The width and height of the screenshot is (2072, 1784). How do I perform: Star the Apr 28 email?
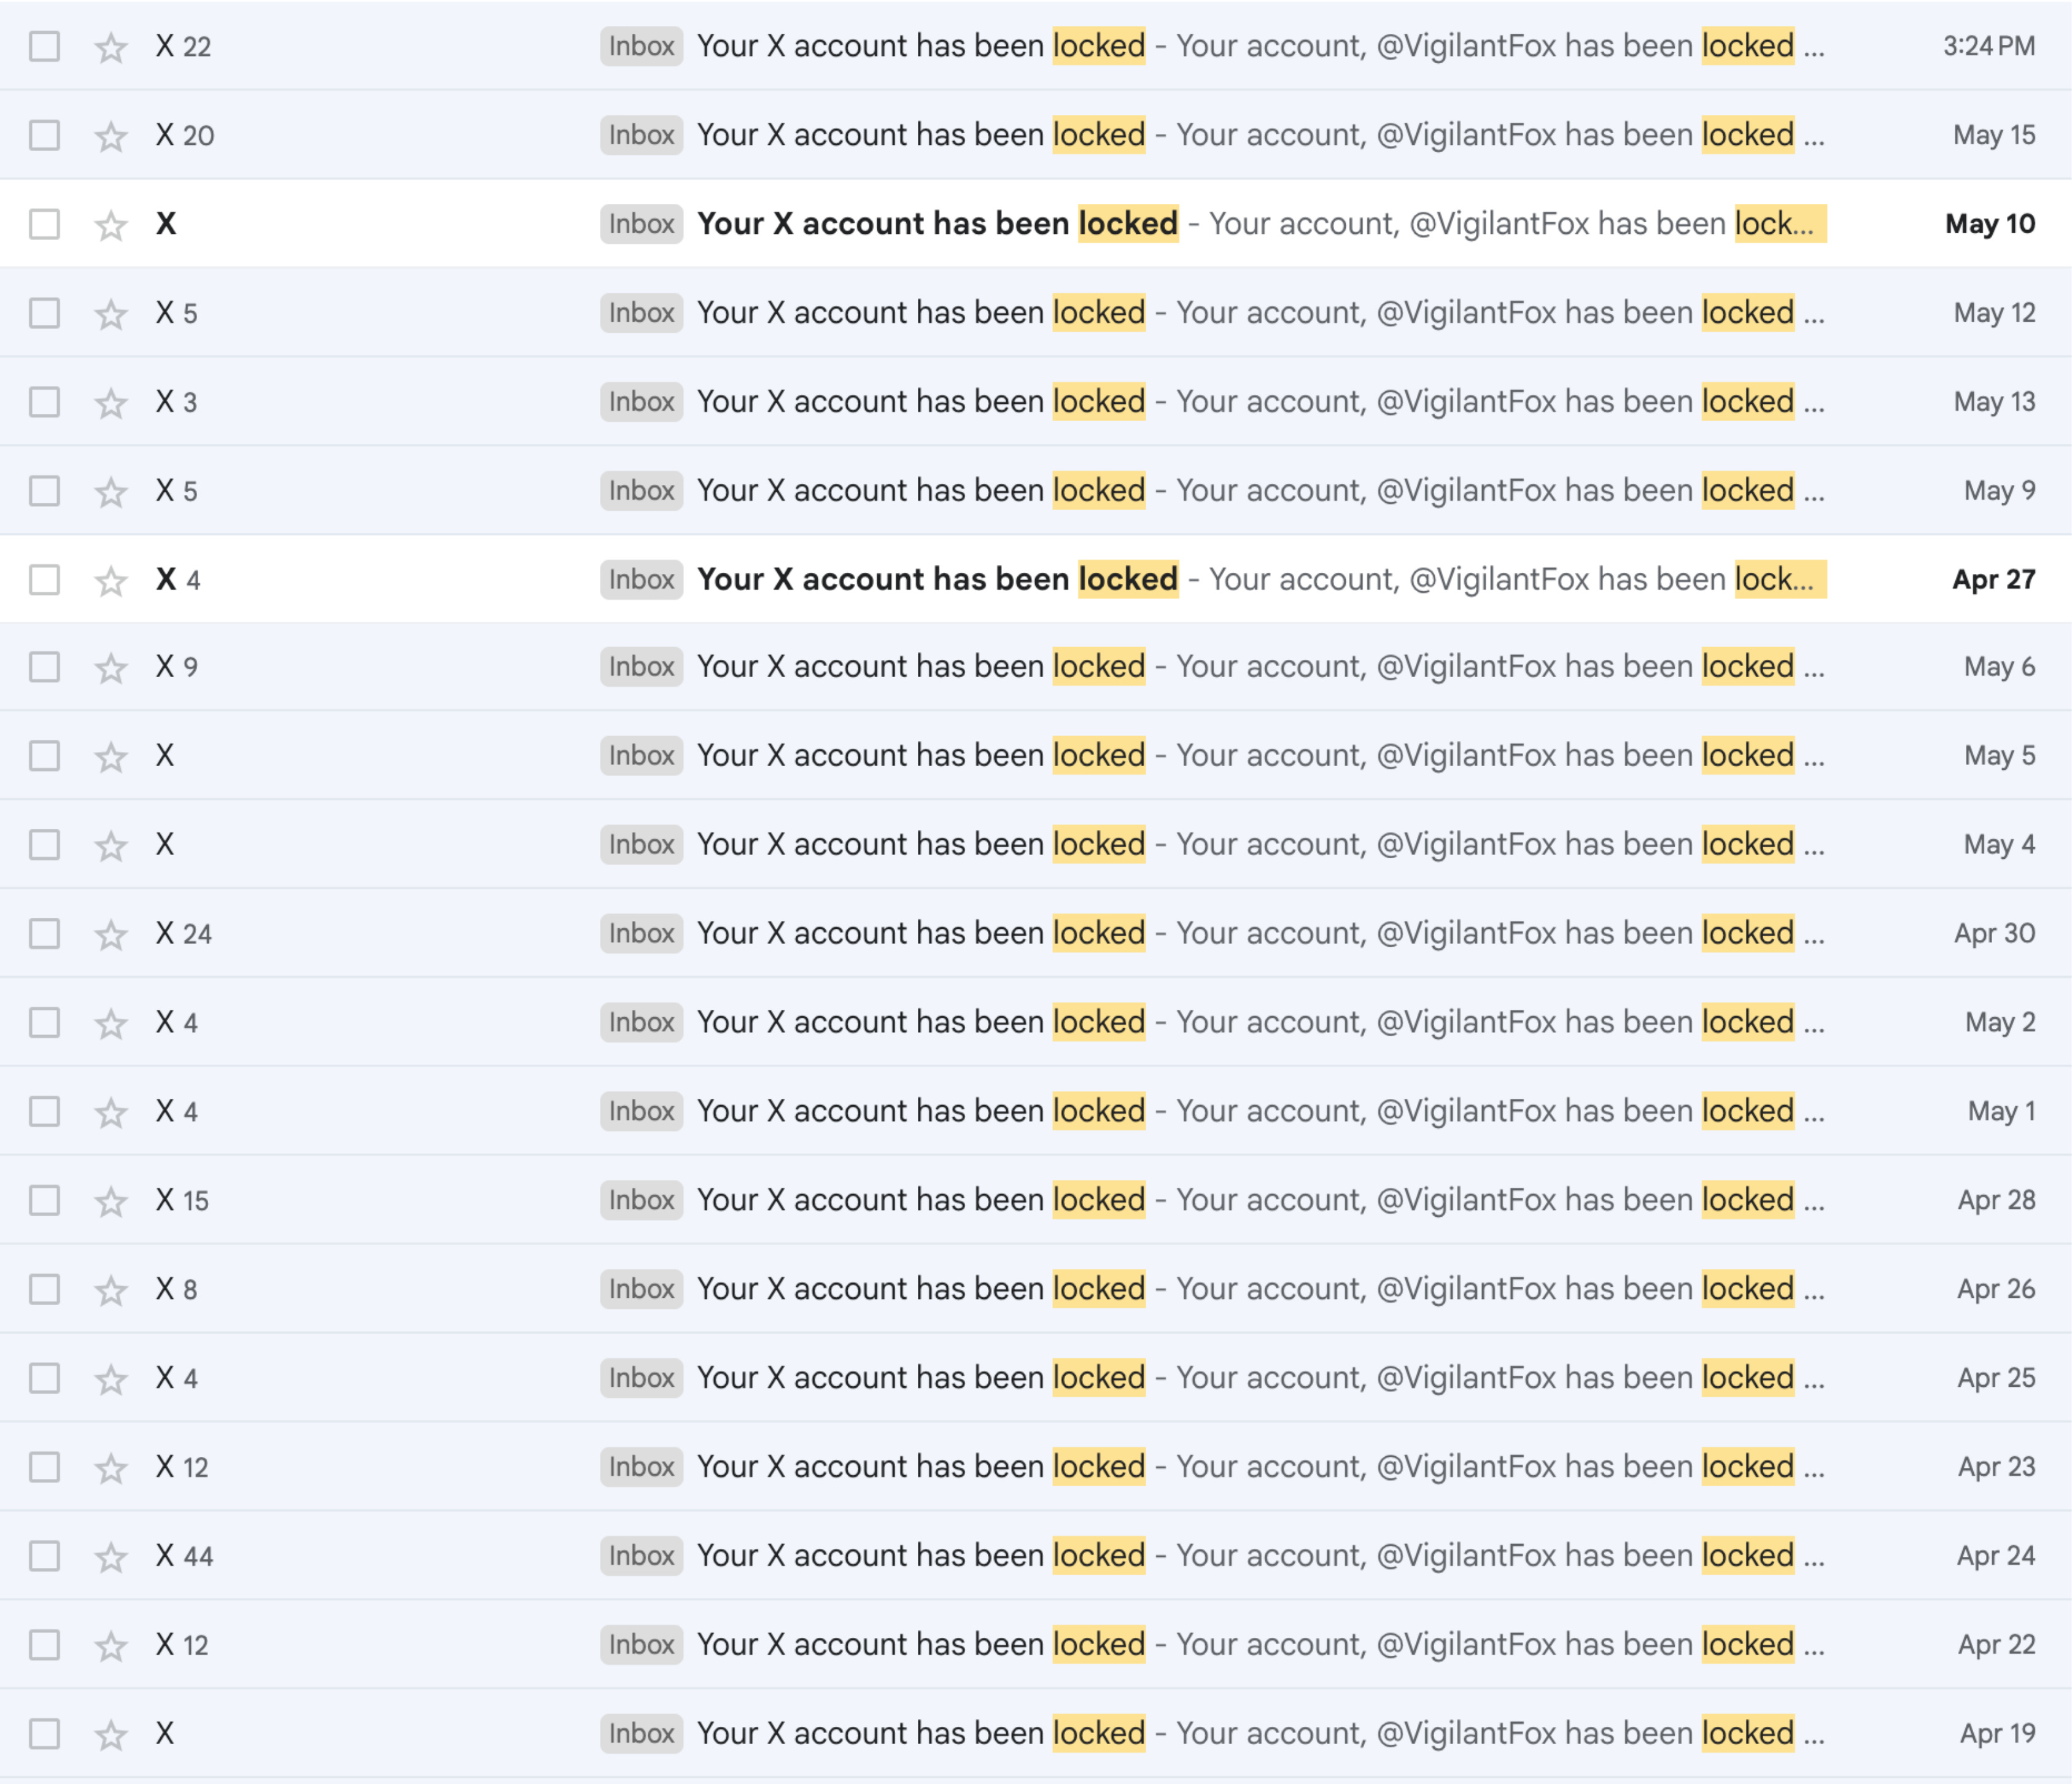click(x=111, y=1201)
